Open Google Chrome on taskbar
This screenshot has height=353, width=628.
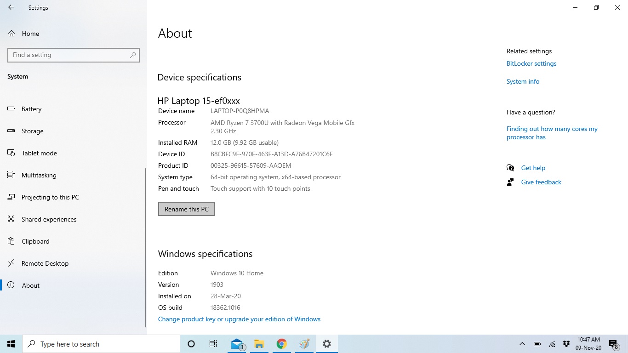tap(282, 344)
